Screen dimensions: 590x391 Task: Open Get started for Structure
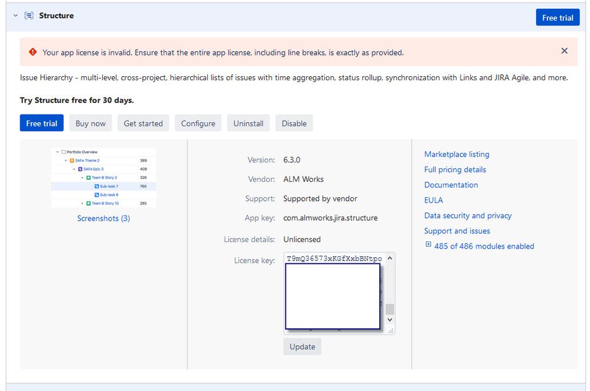[144, 123]
